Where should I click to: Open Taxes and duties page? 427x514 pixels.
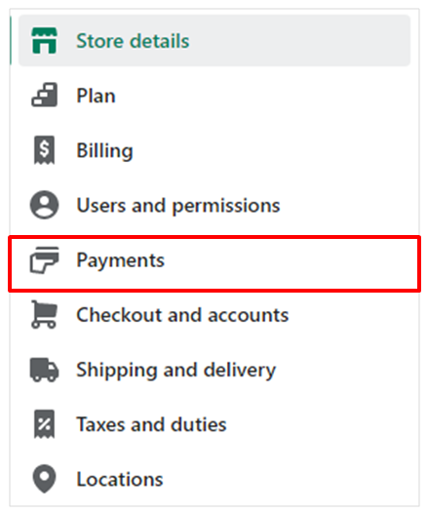[x=214, y=424]
